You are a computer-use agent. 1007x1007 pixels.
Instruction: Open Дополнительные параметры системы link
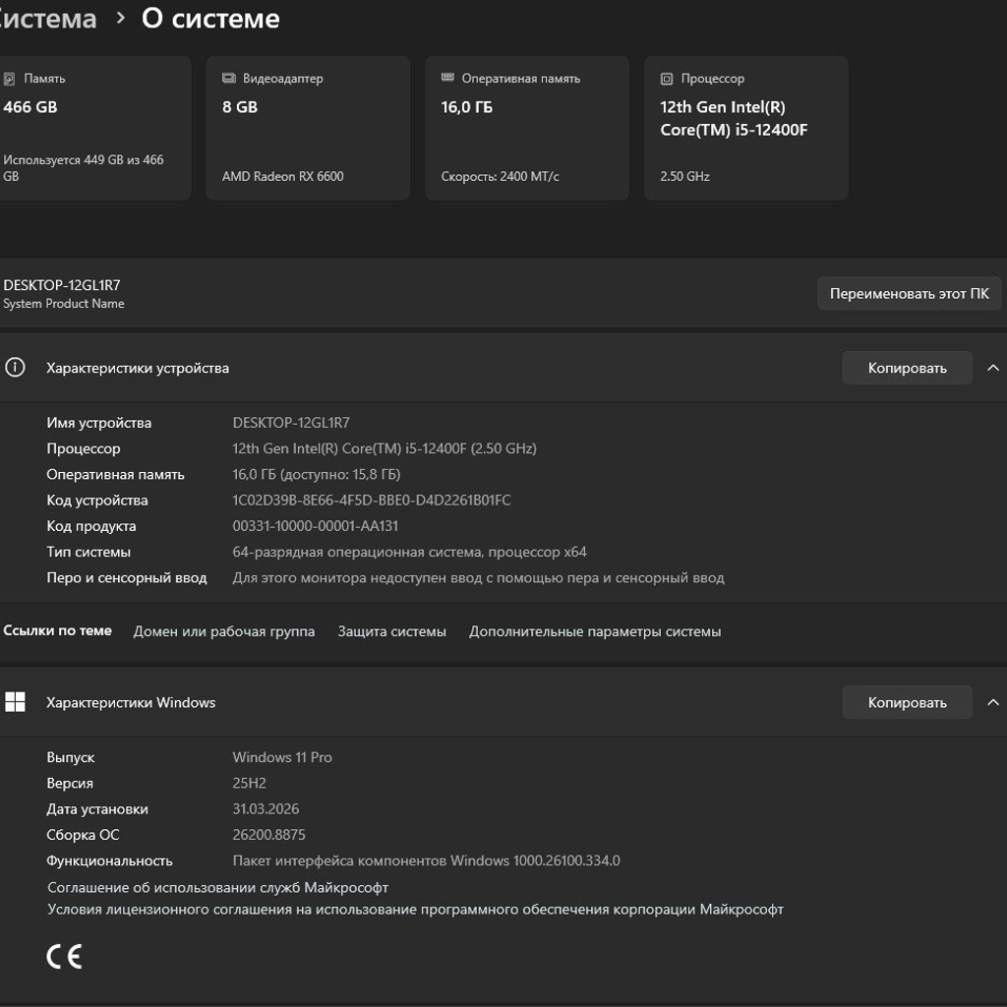point(595,631)
